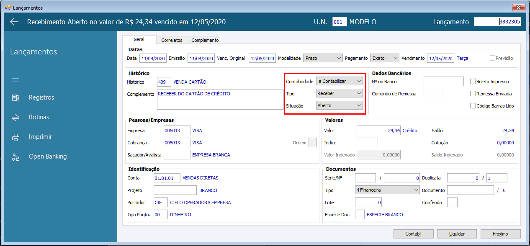This screenshot has height=246, width=530.
Task: Click the Empresa code field
Action: (x=177, y=131)
